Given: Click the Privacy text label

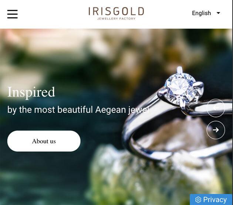Looking at the screenshot, I should [215, 200].
